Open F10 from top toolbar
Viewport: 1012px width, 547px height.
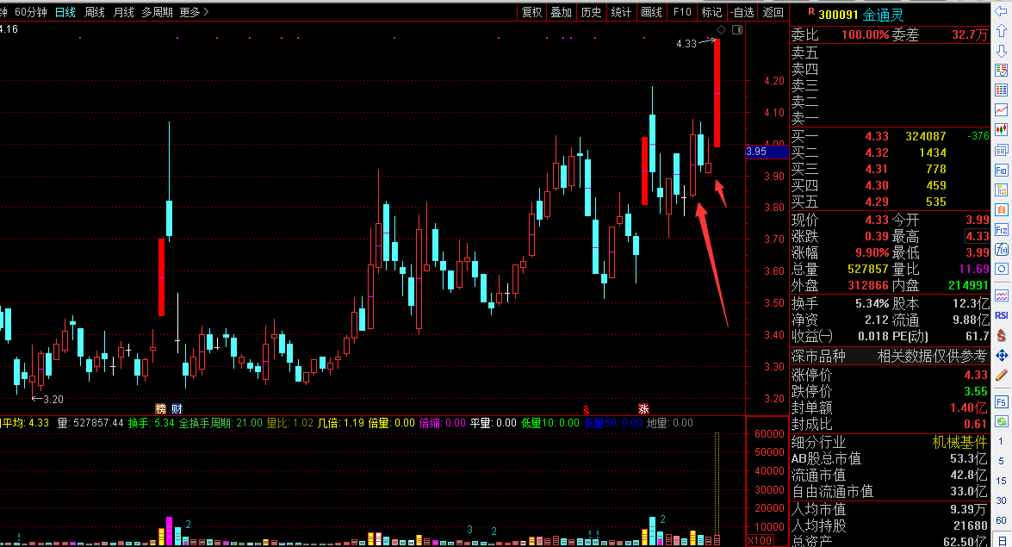pos(682,12)
